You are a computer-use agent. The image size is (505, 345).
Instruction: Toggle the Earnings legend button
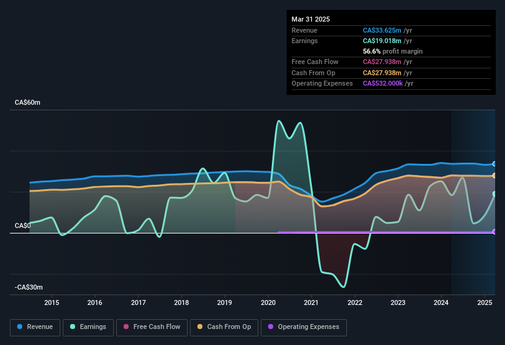pyautogui.click(x=88, y=327)
